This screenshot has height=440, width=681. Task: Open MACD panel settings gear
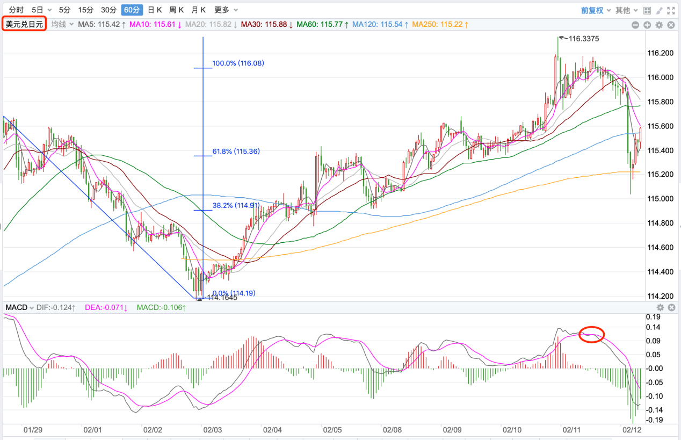coord(661,307)
